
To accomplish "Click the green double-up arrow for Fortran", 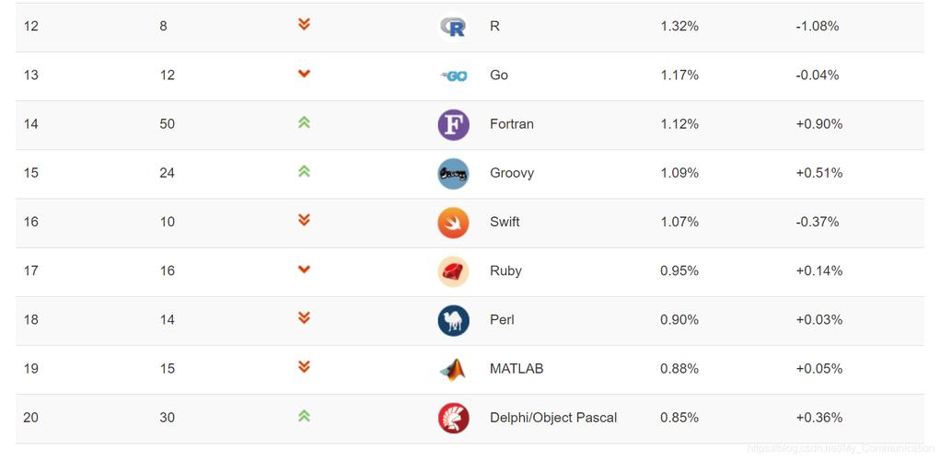I will click(304, 122).
